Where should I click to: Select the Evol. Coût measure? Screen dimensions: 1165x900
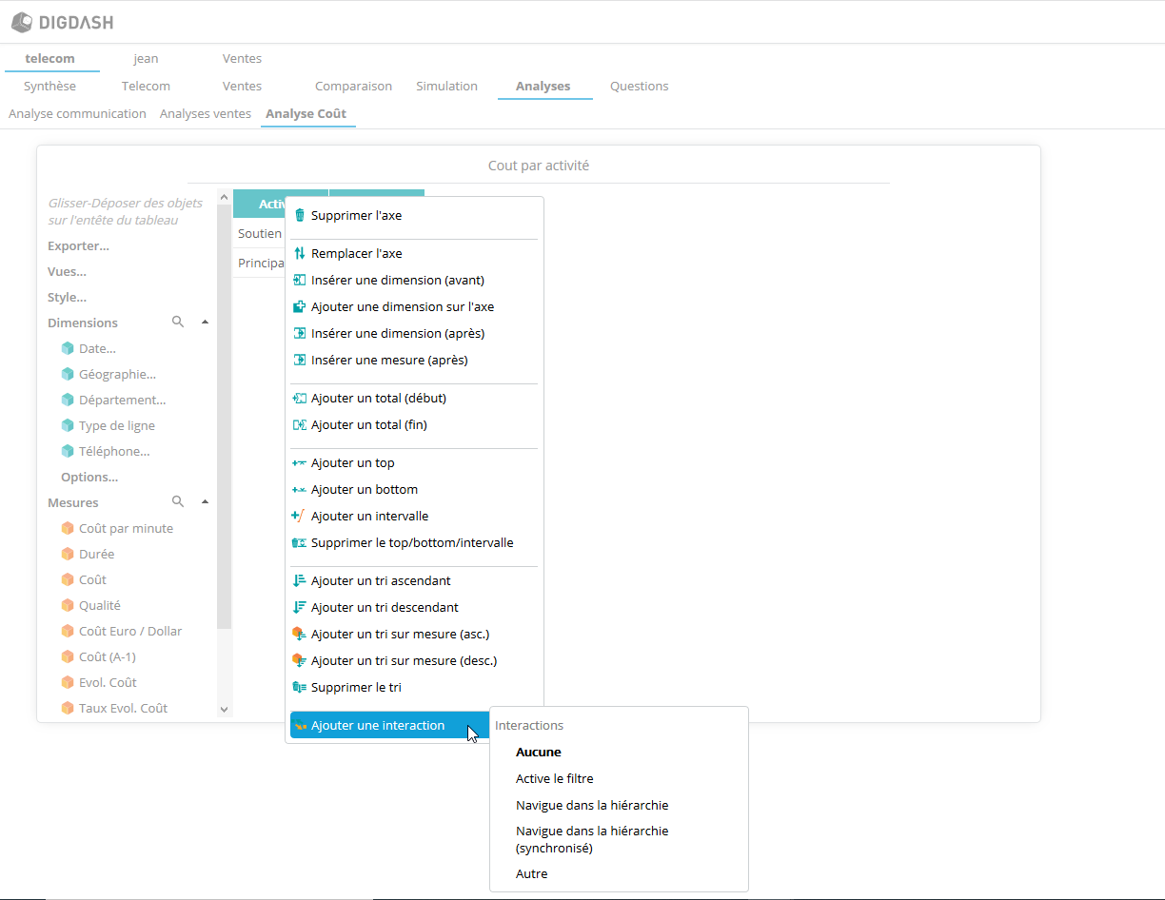click(108, 682)
